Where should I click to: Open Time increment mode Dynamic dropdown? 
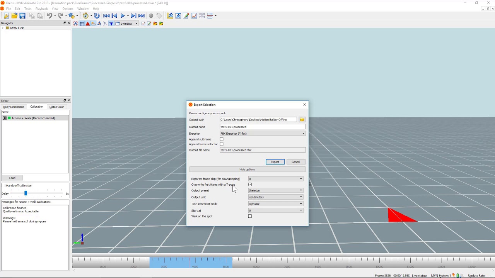click(x=276, y=204)
